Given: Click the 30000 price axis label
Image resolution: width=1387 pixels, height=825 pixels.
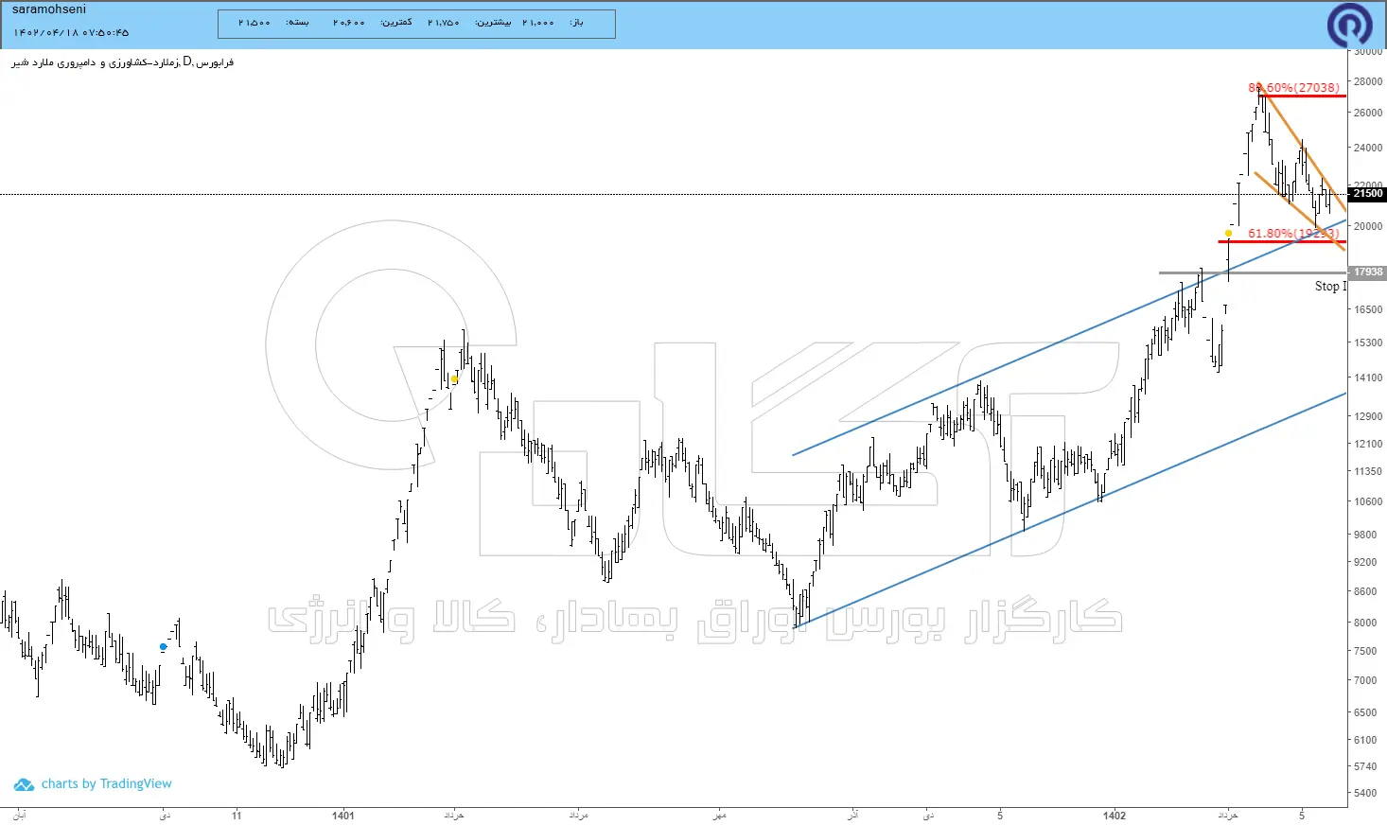Looking at the screenshot, I should [x=1367, y=51].
